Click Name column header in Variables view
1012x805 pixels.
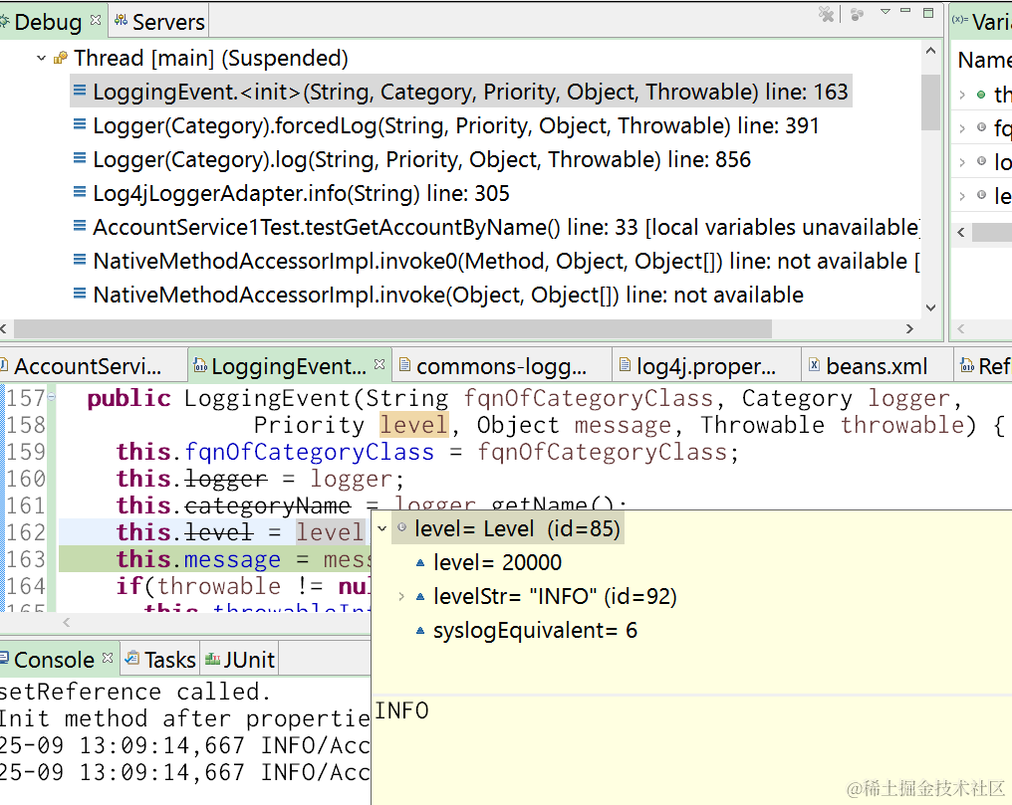pyautogui.click(x=983, y=60)
